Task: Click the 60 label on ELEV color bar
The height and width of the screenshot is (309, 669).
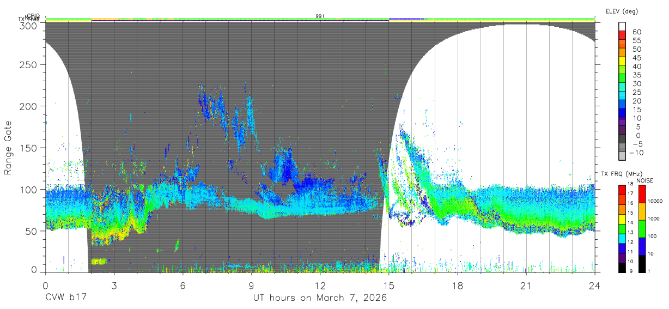Action: coord(636,32)
